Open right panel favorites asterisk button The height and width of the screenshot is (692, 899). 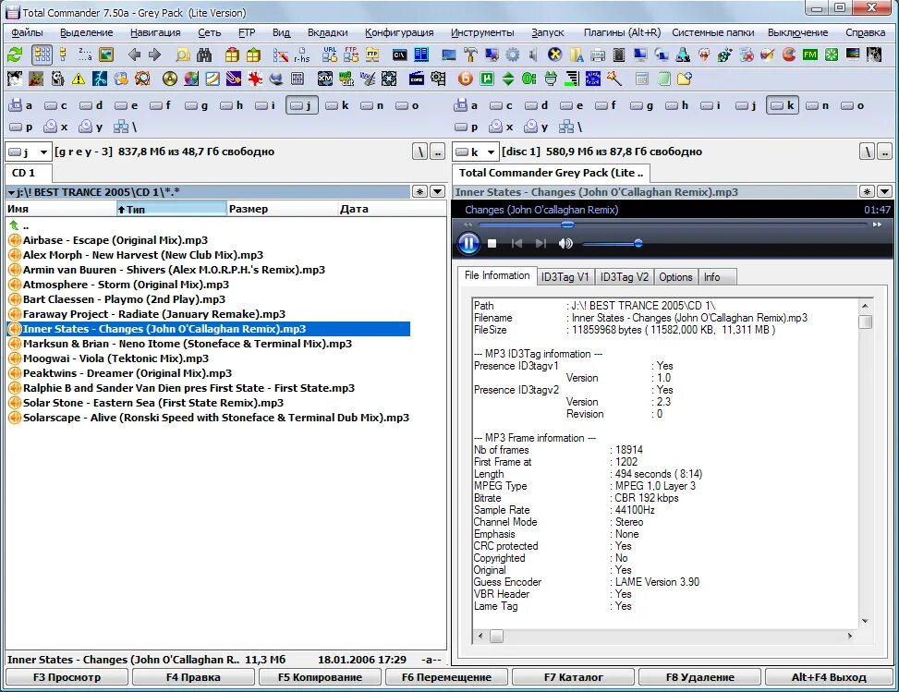click(x=867, y=191)
